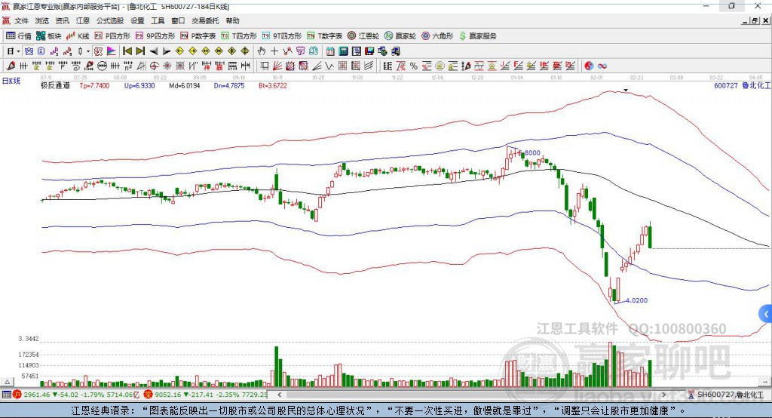Screen dimensions: 772x418
Task: Click the 日K线 label
Action: coord(11,81)
